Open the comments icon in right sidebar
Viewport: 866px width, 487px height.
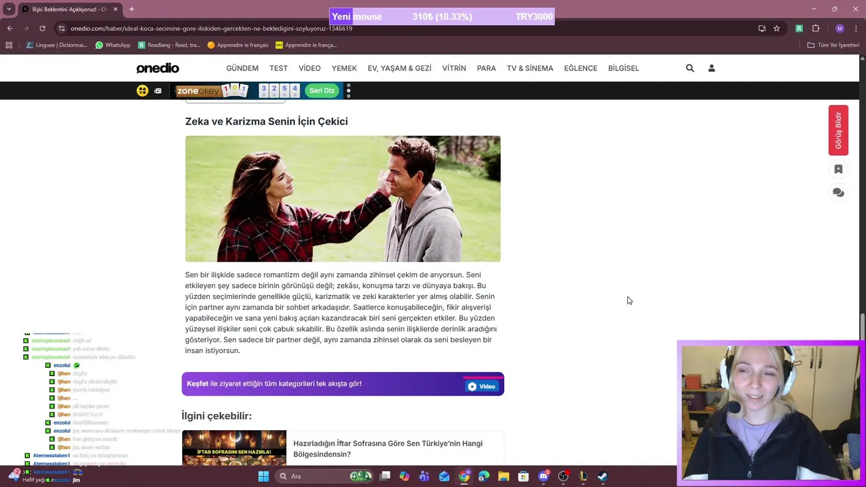pyautogui.click(x=838, y=193)
